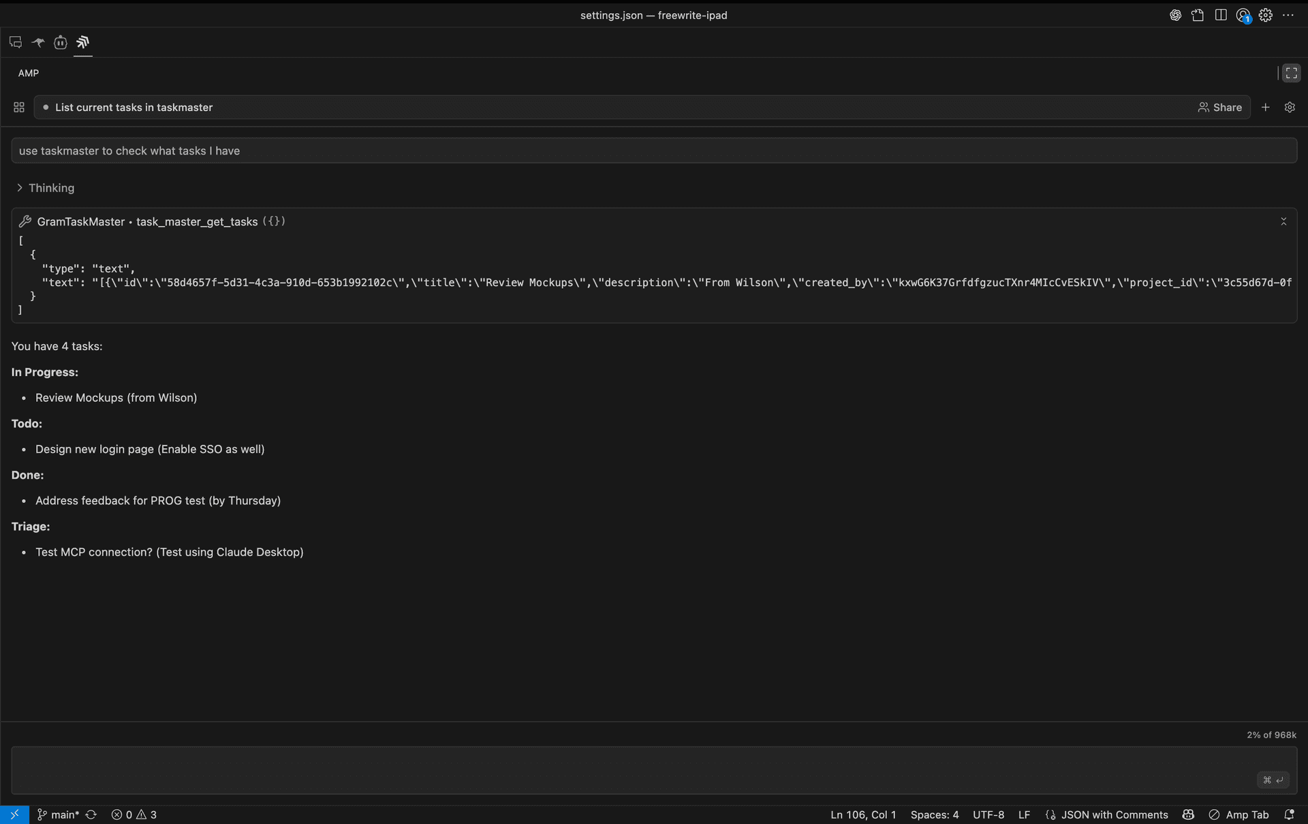
Task: Click the comments icon at top left
Action: pos(16,42)
